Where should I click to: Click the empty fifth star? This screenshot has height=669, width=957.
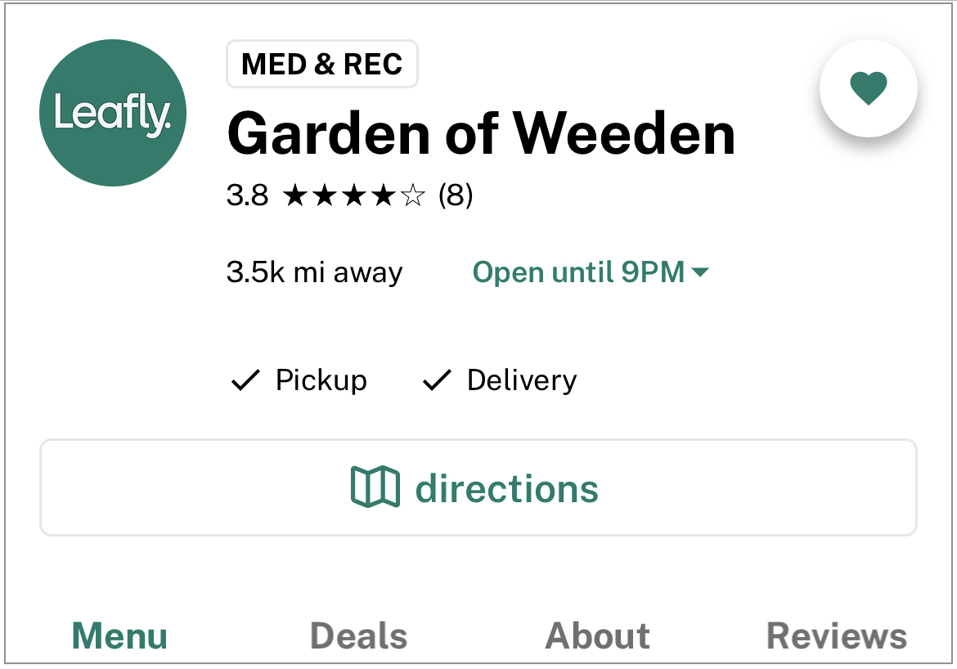click(x=413, y=196)
